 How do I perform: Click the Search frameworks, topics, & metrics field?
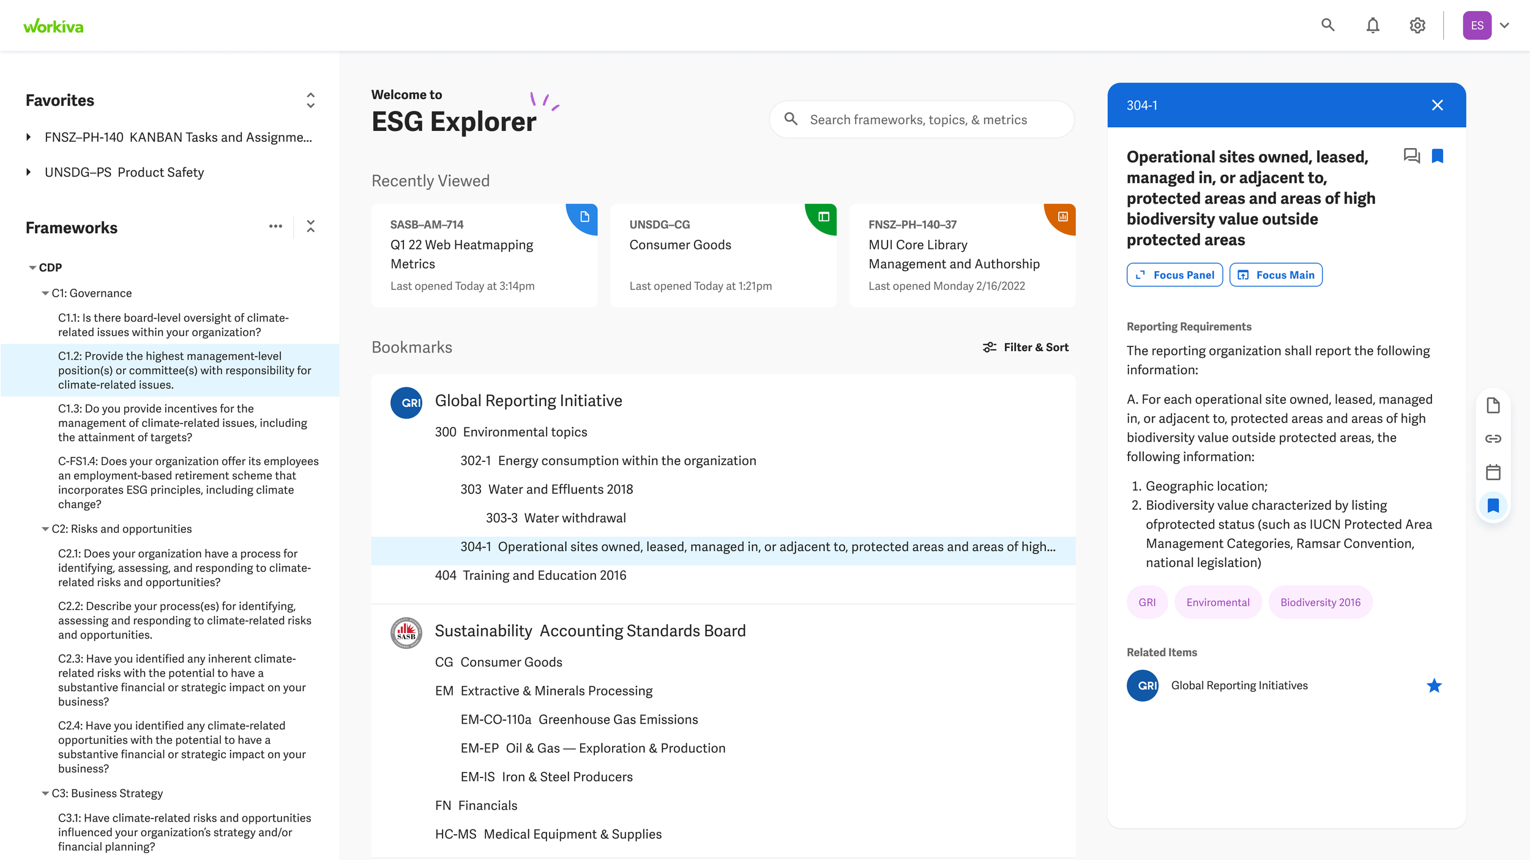[x=921, y=120]
